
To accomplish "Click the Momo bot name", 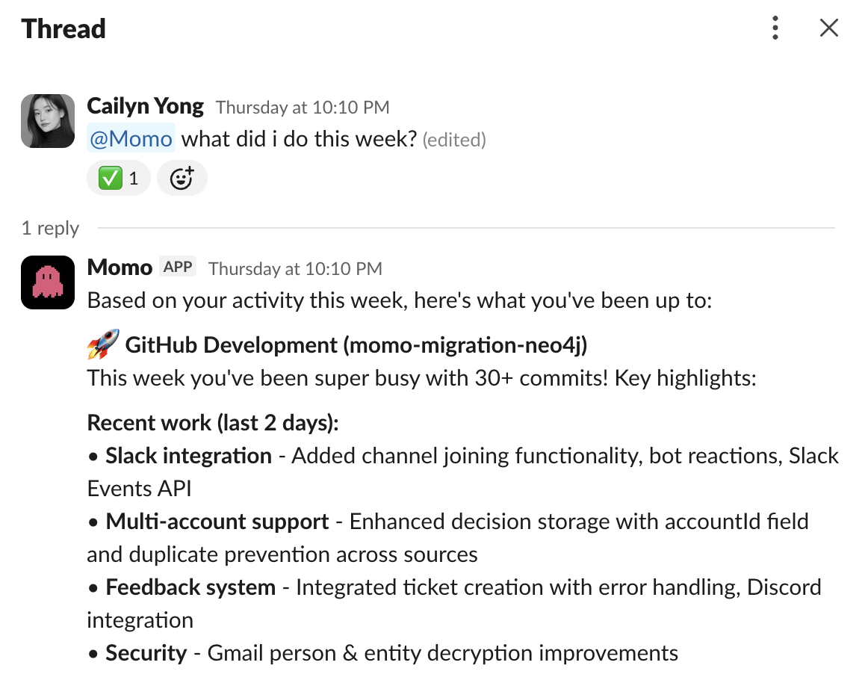I will [x=120, y=268].
